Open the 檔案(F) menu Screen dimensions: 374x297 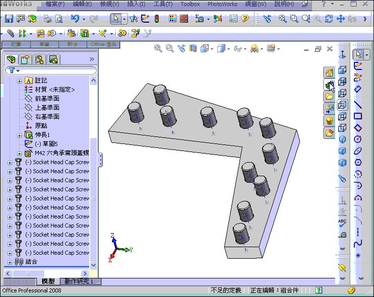pos(55,4)
